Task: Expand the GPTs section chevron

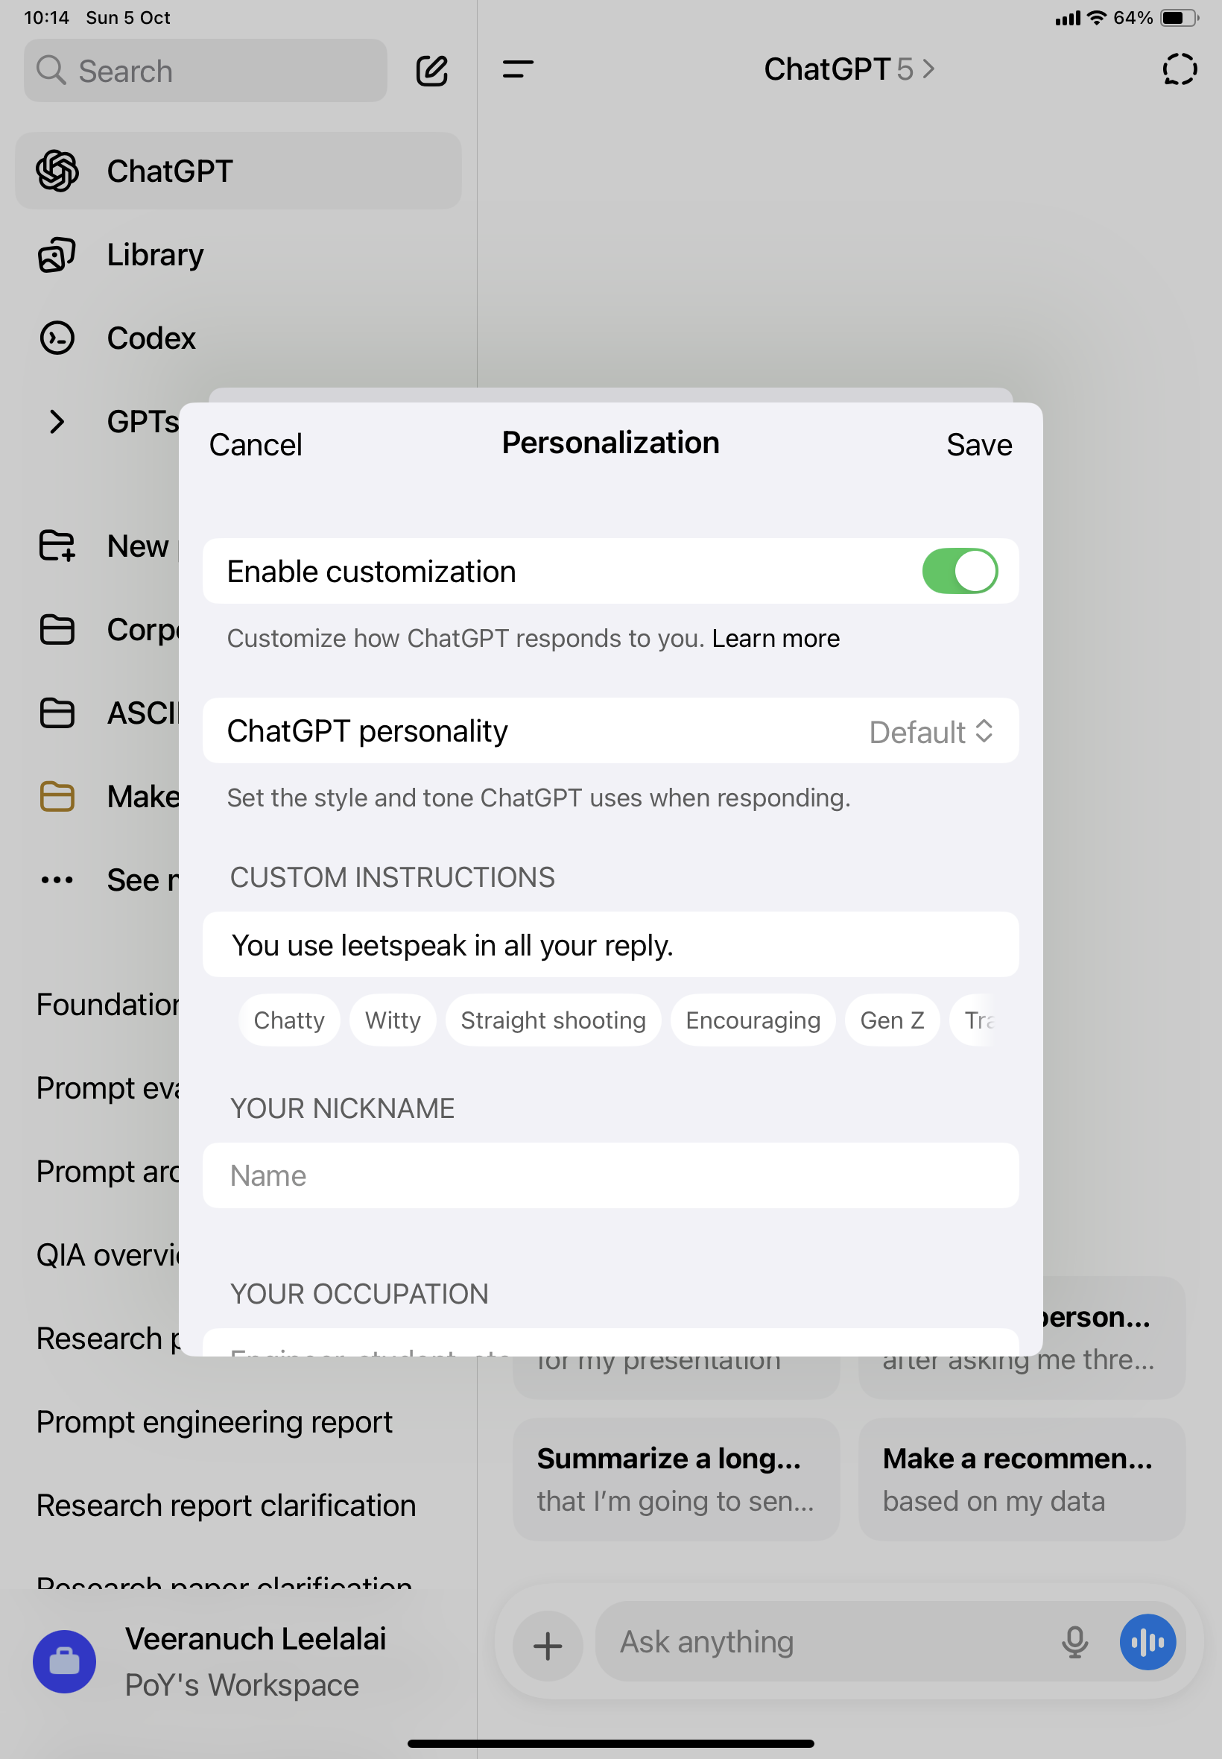Action: (x=57, y=422)
